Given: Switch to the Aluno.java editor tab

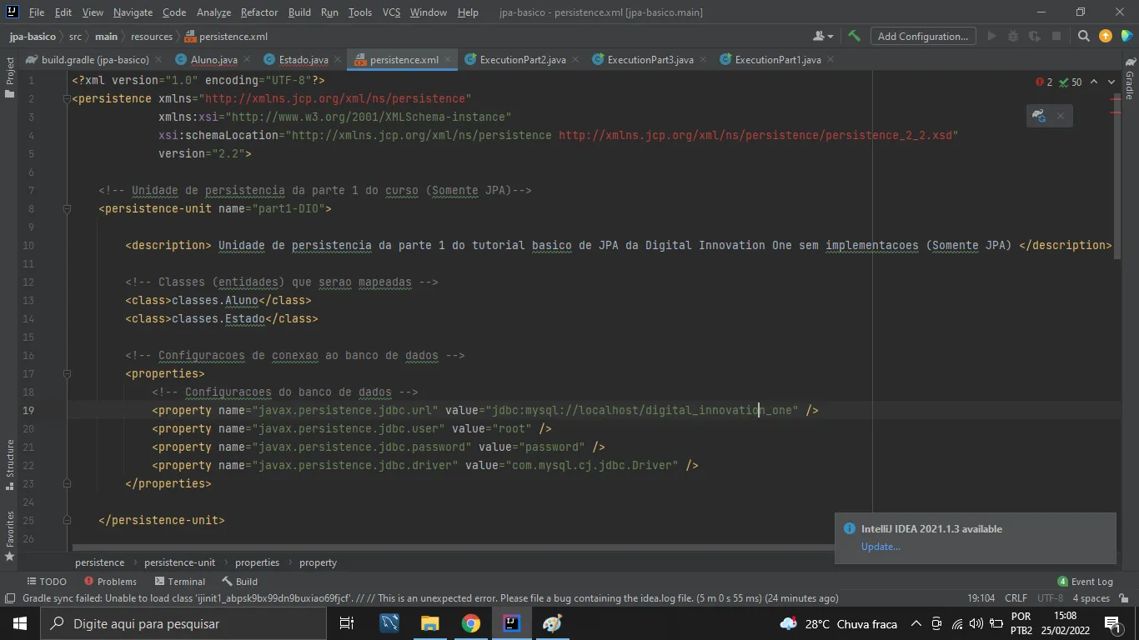Looking at the screenshot, I should pos(213,60).
